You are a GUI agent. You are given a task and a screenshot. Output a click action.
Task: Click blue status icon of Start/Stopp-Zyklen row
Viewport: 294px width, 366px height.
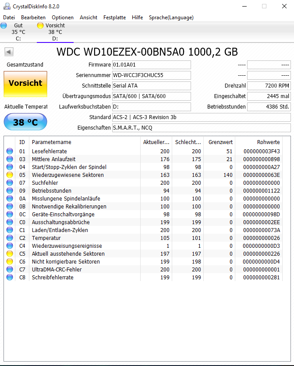point(10,167)
